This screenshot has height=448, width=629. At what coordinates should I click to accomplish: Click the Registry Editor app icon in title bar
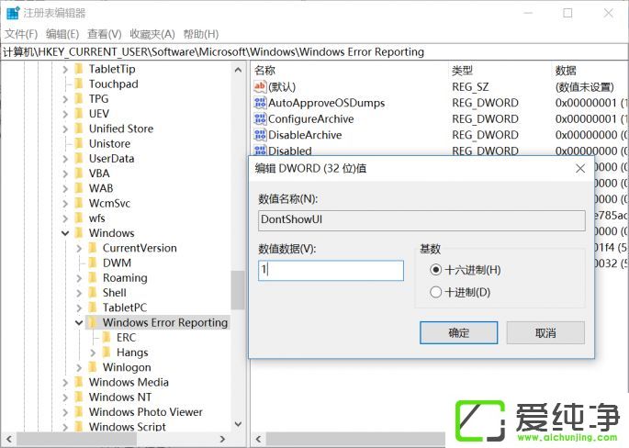tap(13, 13)
